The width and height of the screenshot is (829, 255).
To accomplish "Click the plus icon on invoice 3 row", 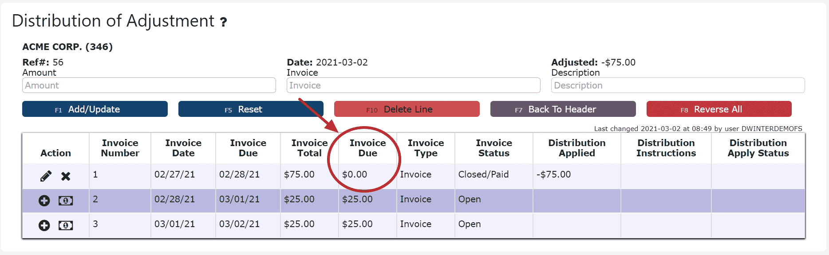I will tap(44, 225).
